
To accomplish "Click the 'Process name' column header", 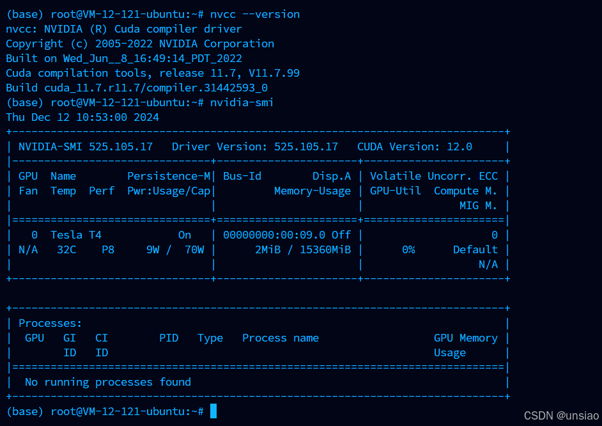I will (x=281, y=338).
